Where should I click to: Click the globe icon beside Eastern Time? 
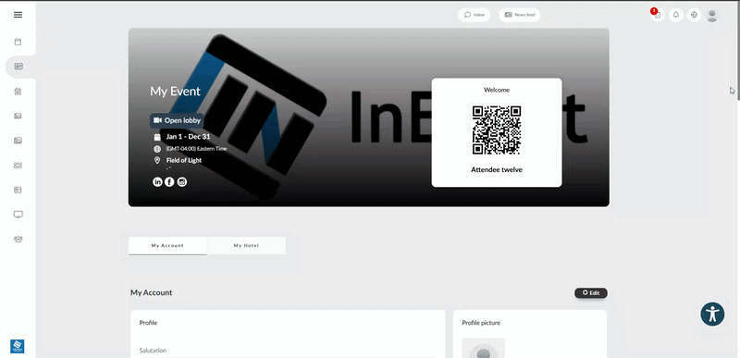(x=157, y=149)
